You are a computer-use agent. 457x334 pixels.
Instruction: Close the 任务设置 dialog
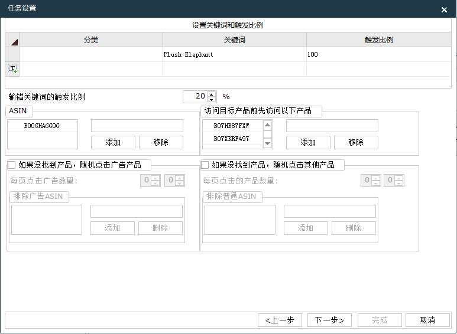tap(444, 9)
